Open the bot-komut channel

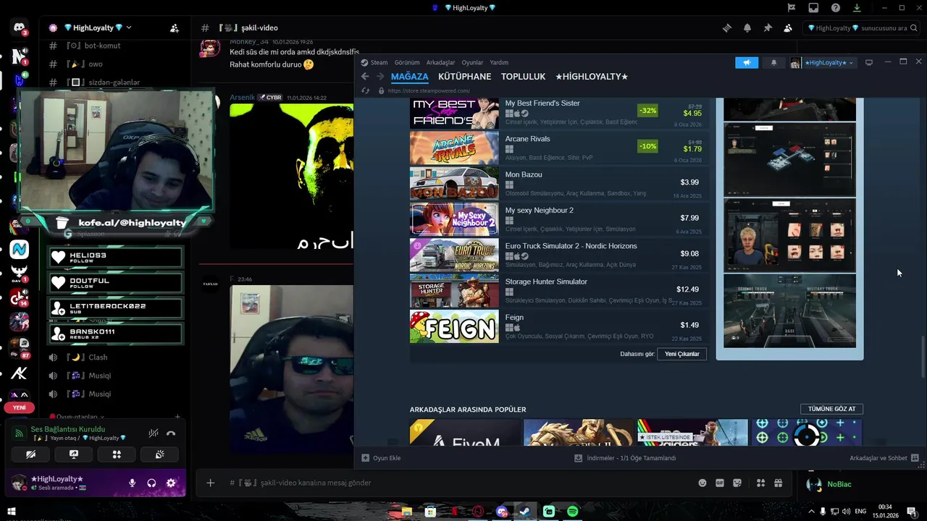[x=102, y=46]
